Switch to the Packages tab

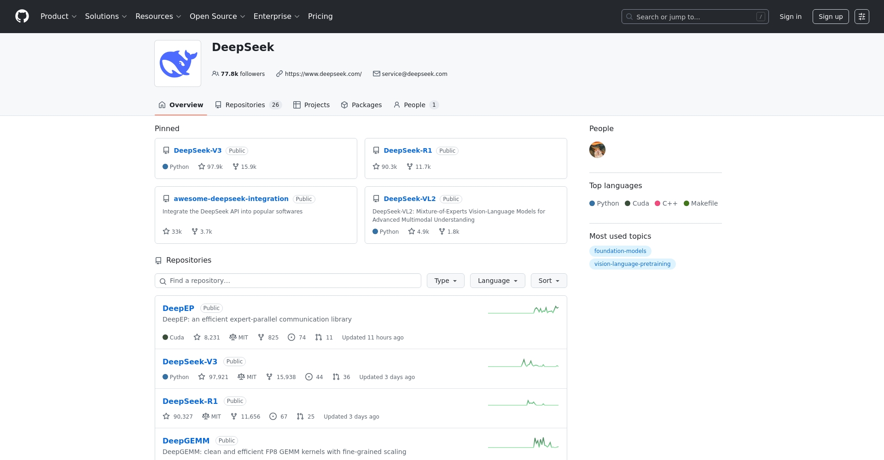[361, 105]
